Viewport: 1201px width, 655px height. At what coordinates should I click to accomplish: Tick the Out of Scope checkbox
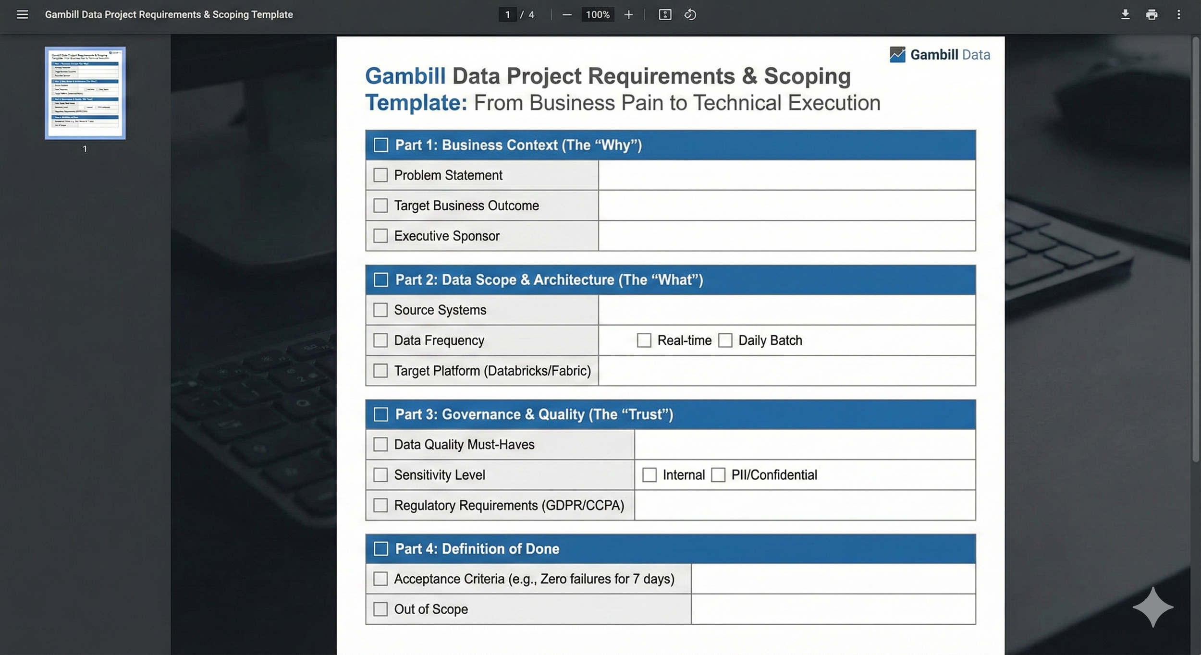tap(380, 609)
